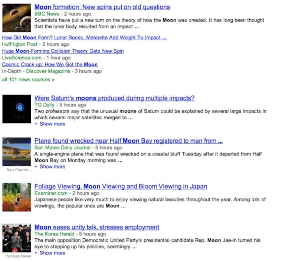Click the LiveScience.com source label
This screenshot has height=261, width=282.
pyautogui.click(x=22, y=58)
